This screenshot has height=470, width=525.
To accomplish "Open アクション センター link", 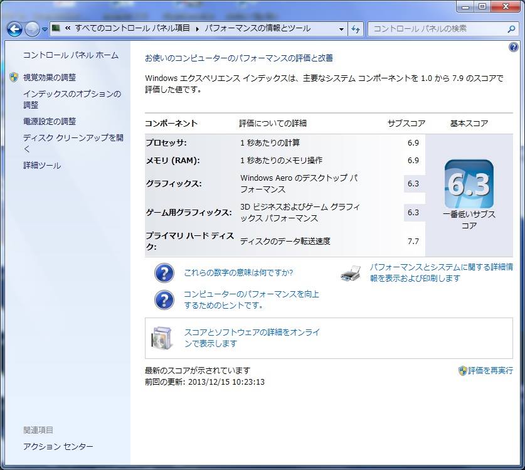I will (58, 447).
